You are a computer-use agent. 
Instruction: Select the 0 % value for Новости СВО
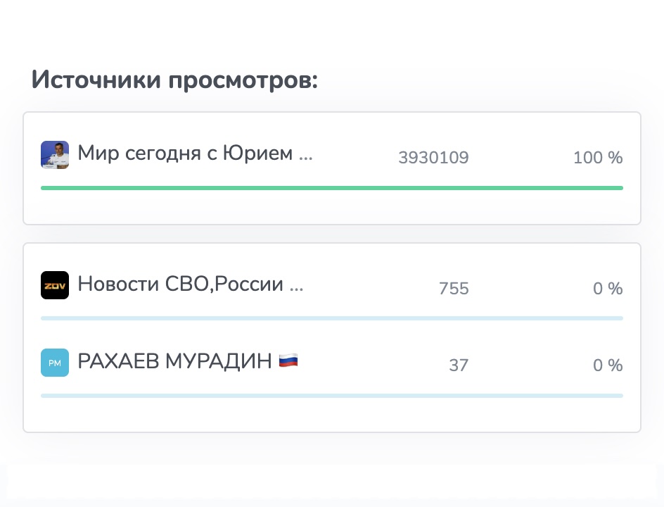608,288
